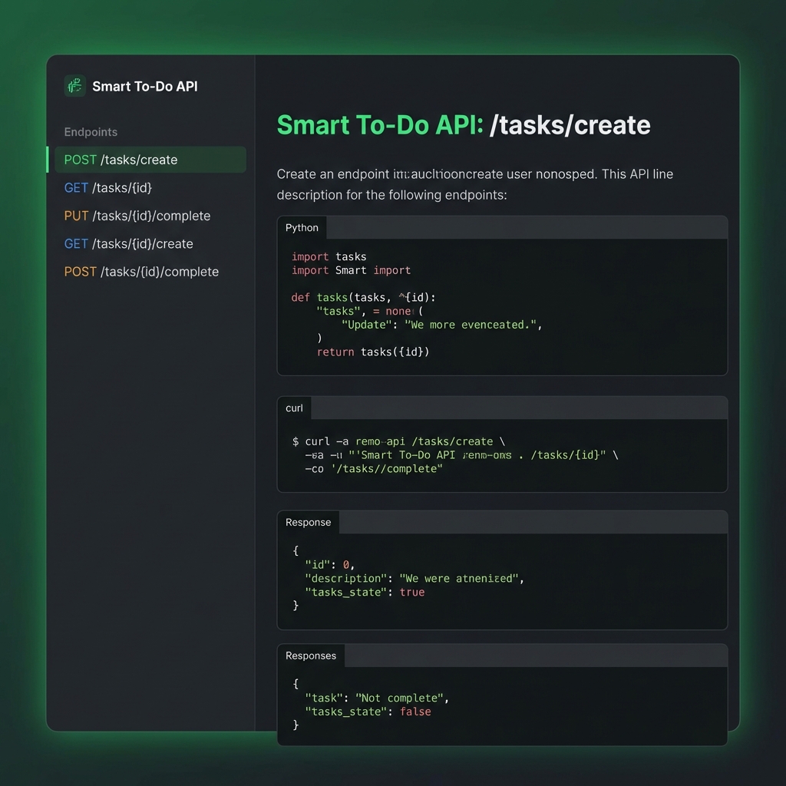The width and height of the screenshot is (786, 786).
Task: Select the green POST method label
Action: (x=80, y=160)
